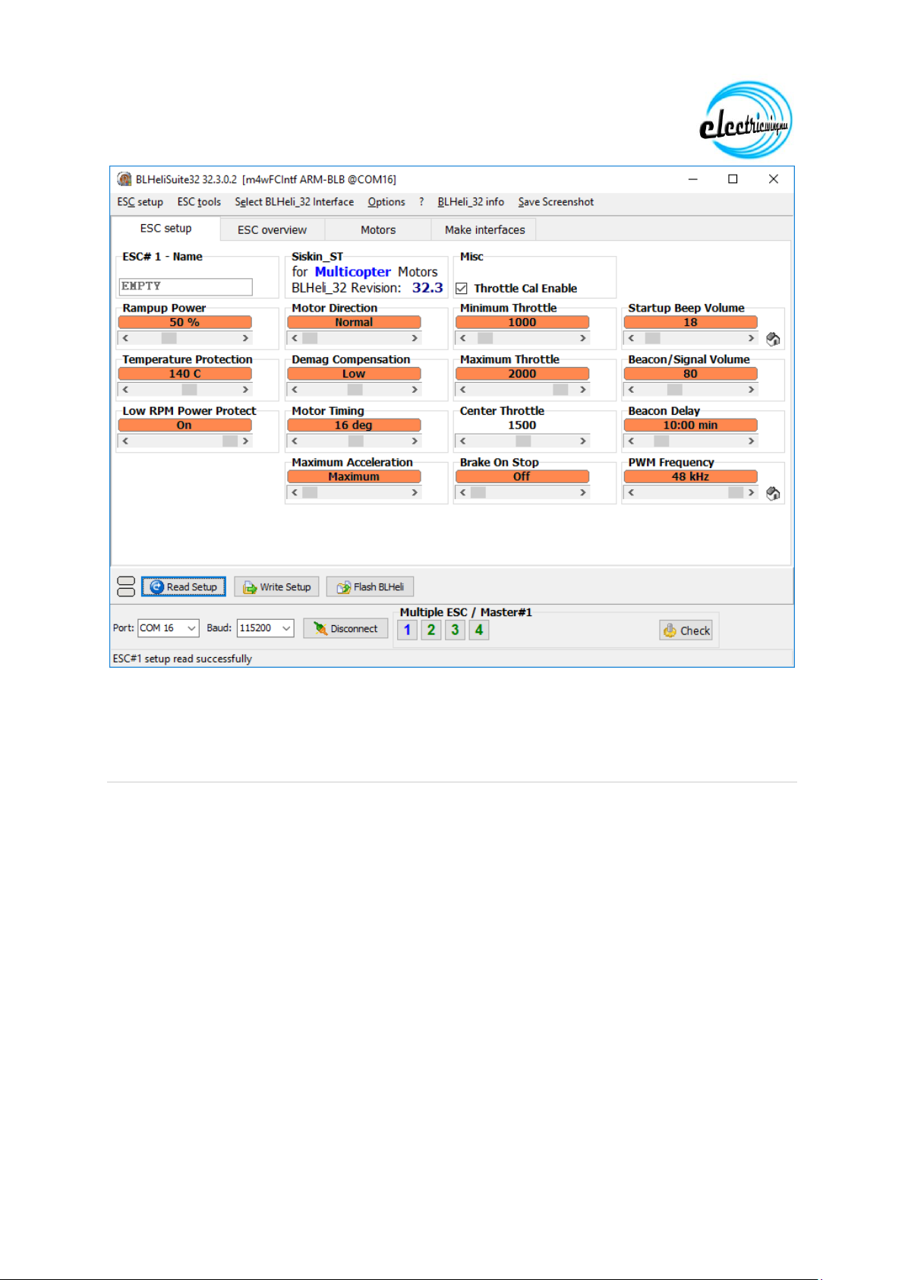
Task: Open the Options menu
Action: pyautogui.click(x=386, y=202)
